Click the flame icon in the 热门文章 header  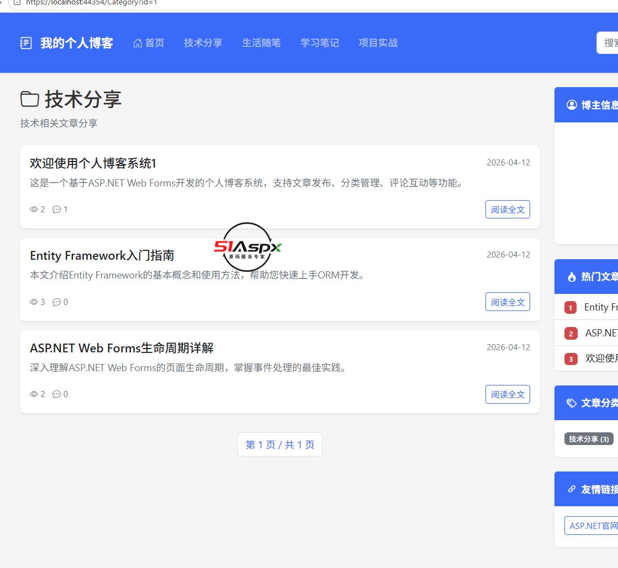572,277
